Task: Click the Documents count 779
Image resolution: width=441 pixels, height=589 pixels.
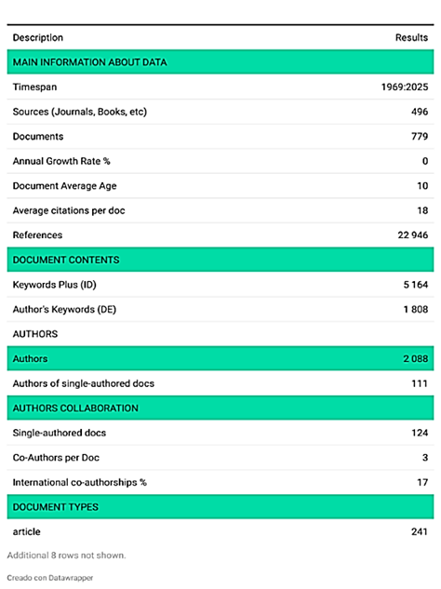Action: coord(420,137)
